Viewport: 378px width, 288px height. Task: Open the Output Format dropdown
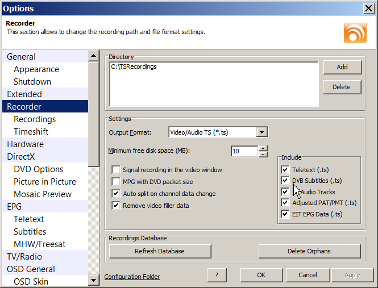(261, 132)
